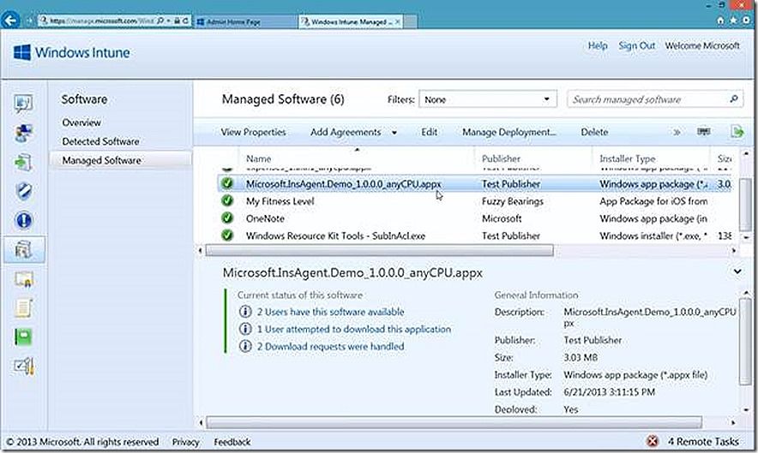Click info icon beside 2 Download requests
Screen dimensions: 758x453
click(245, 346)
